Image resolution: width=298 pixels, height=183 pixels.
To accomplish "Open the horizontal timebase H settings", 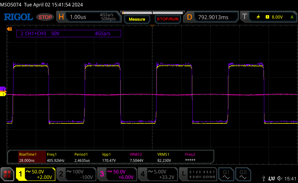I will (x=61, y=17).
